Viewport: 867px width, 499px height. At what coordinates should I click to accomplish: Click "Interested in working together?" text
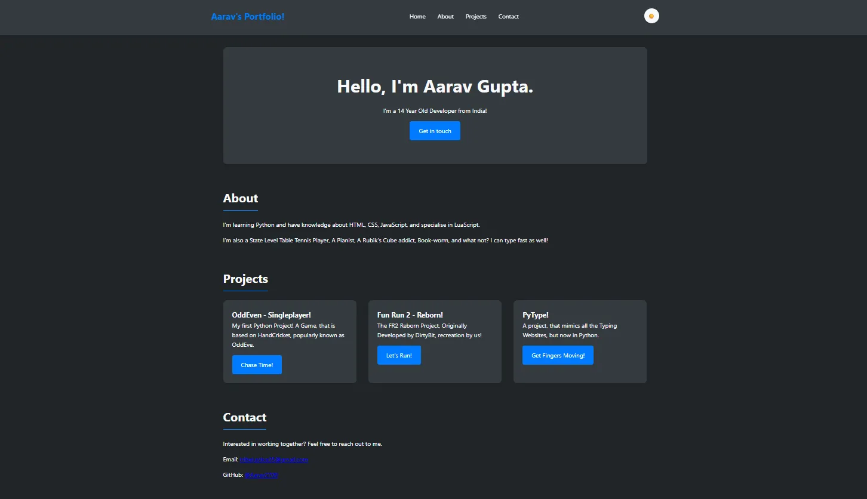click(303, 444)
